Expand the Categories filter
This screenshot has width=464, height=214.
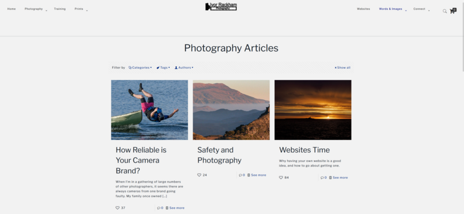pyautogui.click(x=140, y=68)
